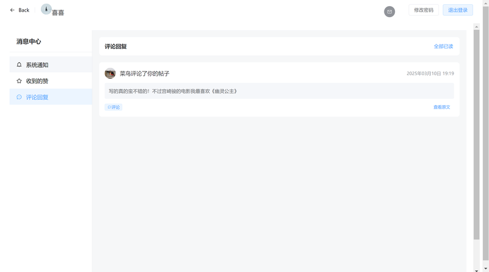Go back using the Back arrow
The width and height of the screenshot is (489, 272).
point(12,10)
